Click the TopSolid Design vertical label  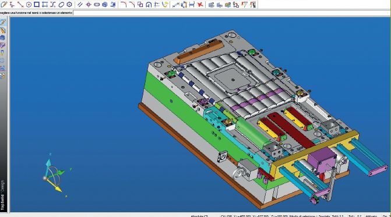[x=2, y=195]
